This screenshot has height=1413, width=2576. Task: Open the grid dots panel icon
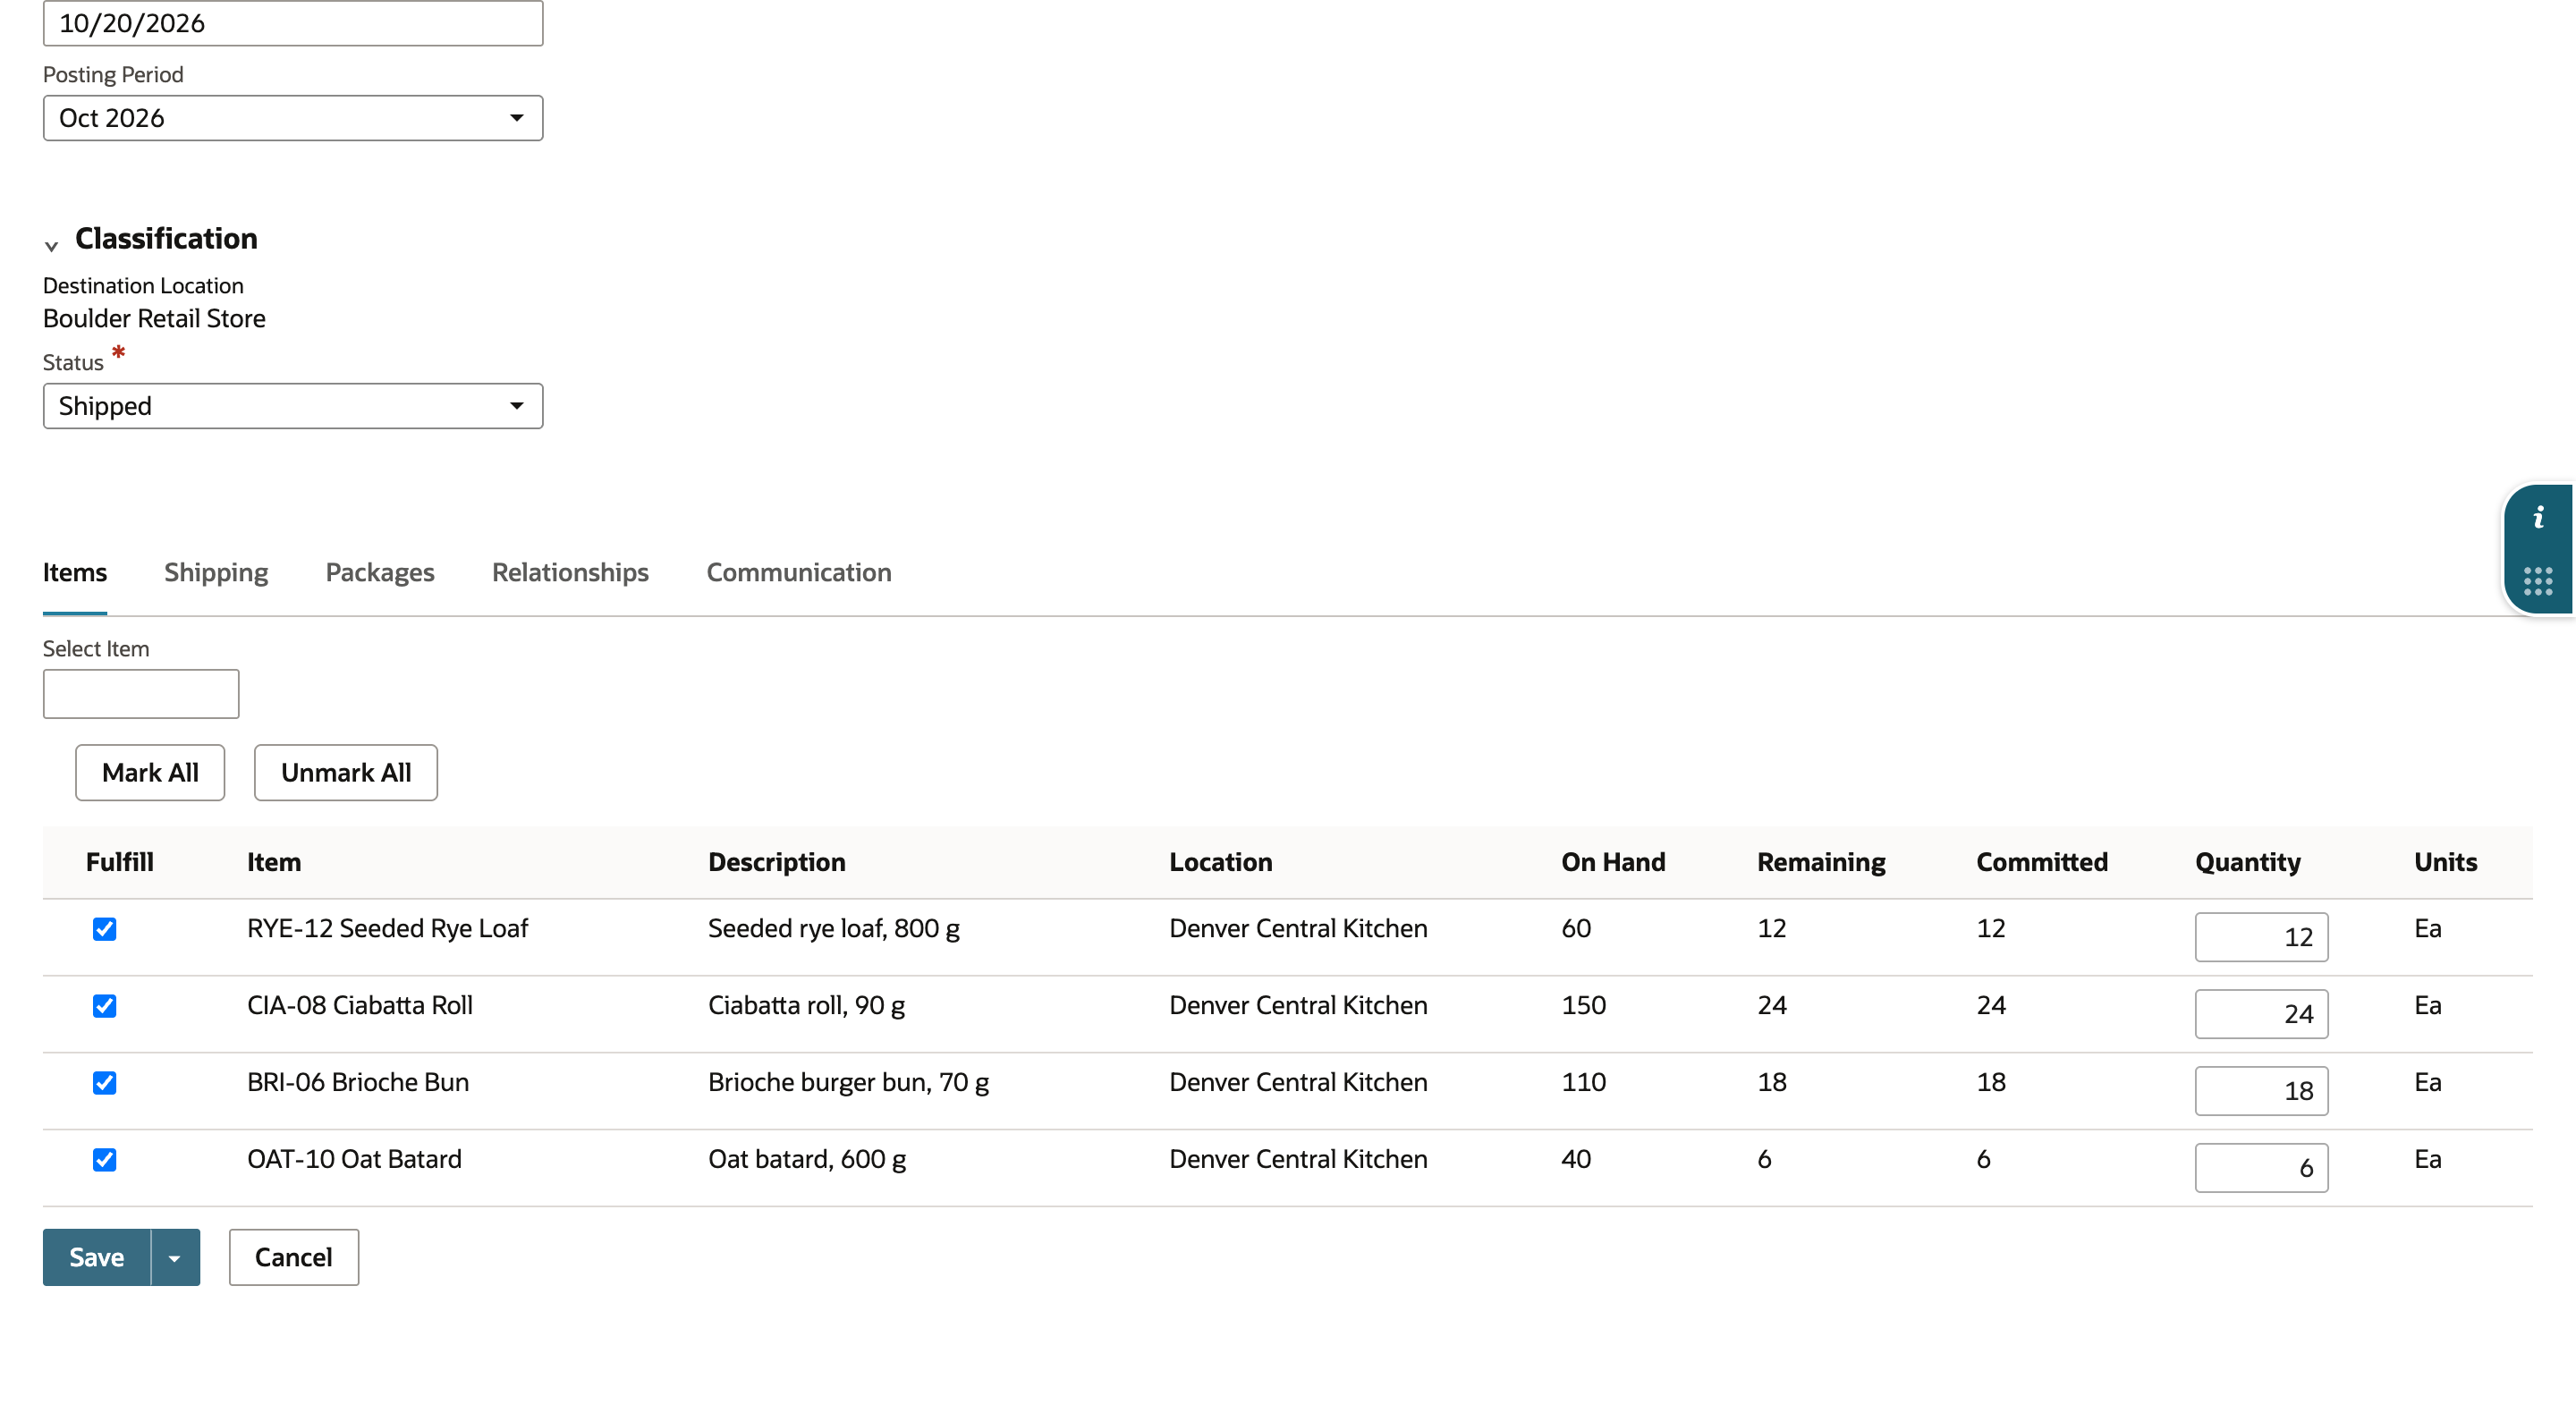pyautogui.click(x=2537, y=581)
